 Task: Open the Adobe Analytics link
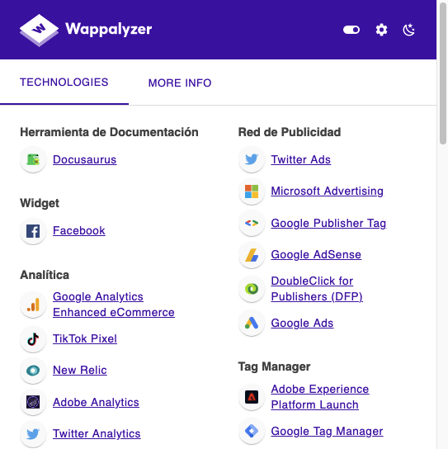(x=96, y=402)
